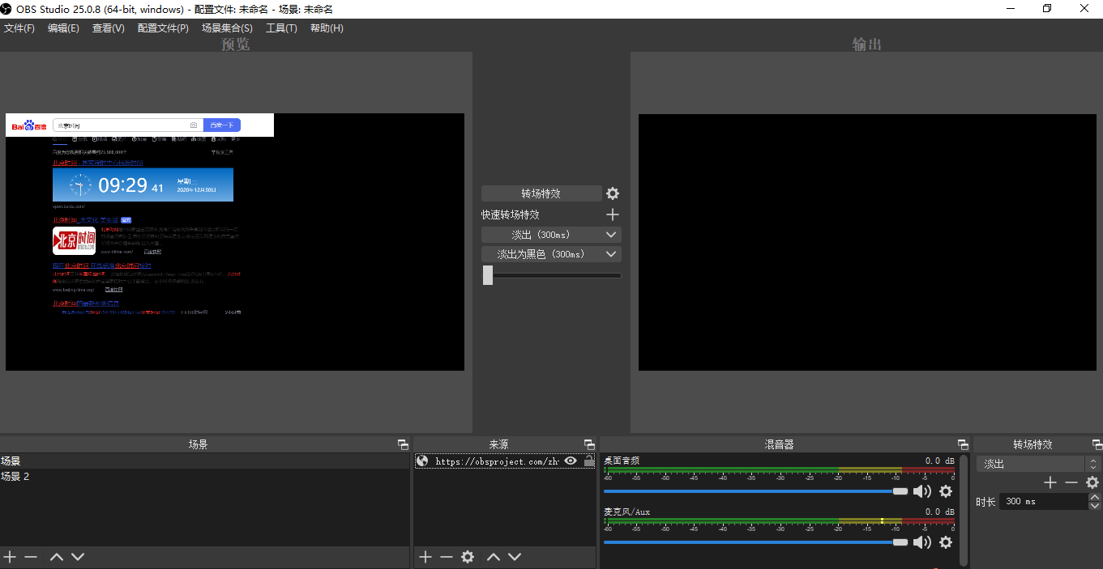Increase the 时长 duration with up stepper
The image size is (1103, 569).
(x=1094, y=498)
